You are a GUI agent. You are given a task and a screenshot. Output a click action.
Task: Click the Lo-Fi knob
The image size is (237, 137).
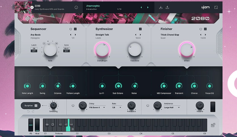(x=102, y=86)
